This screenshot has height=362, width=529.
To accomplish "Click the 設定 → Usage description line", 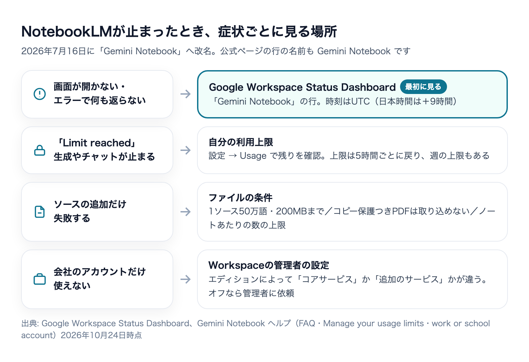I will pos(349,156).
